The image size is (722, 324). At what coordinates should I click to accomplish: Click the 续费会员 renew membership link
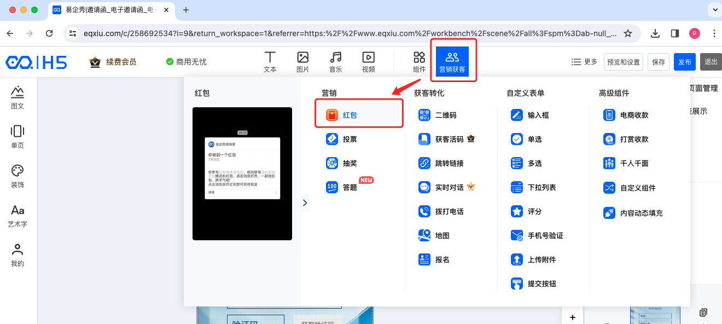point(113,62)
